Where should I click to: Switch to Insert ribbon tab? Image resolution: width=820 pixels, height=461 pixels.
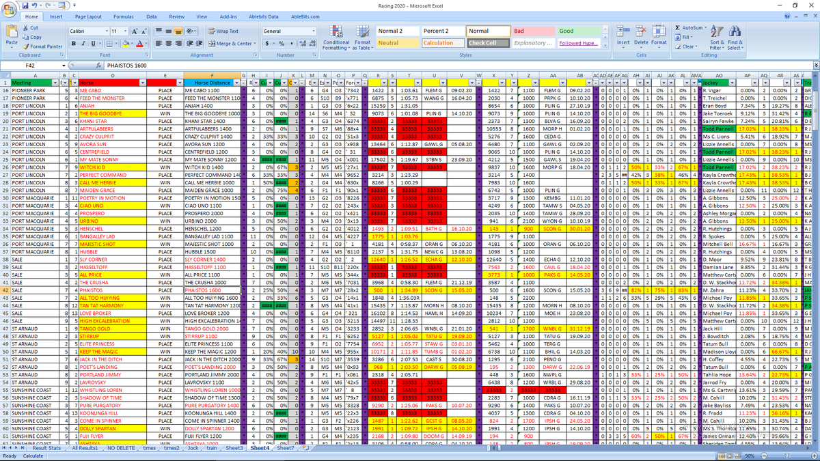56,16
